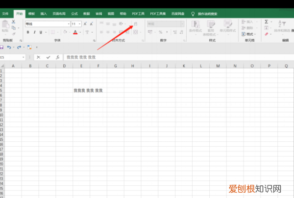Switch to the 公式 Formulas tab
The height and width of the screenshot is (198, 294).
tap(74, 14)
